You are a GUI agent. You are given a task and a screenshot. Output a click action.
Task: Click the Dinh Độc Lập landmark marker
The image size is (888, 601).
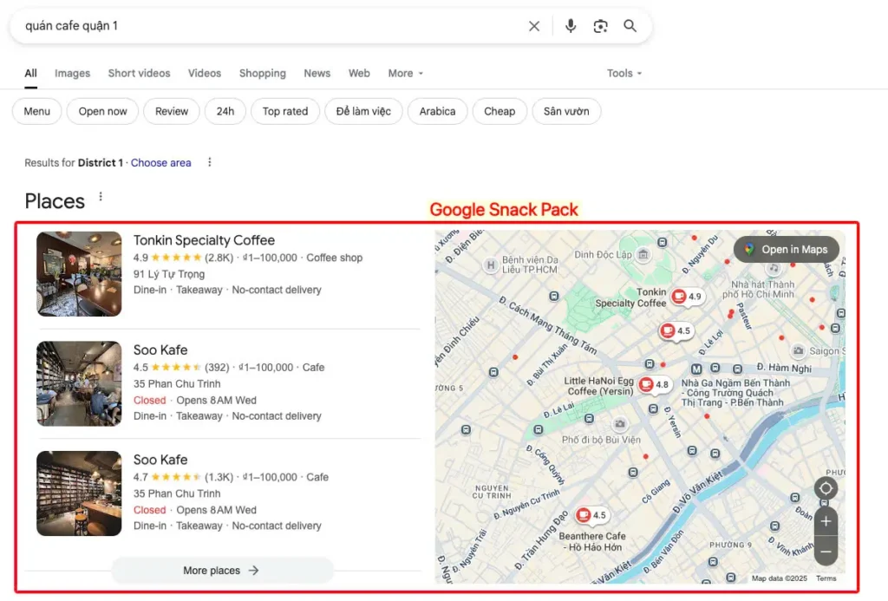(643, 254)
